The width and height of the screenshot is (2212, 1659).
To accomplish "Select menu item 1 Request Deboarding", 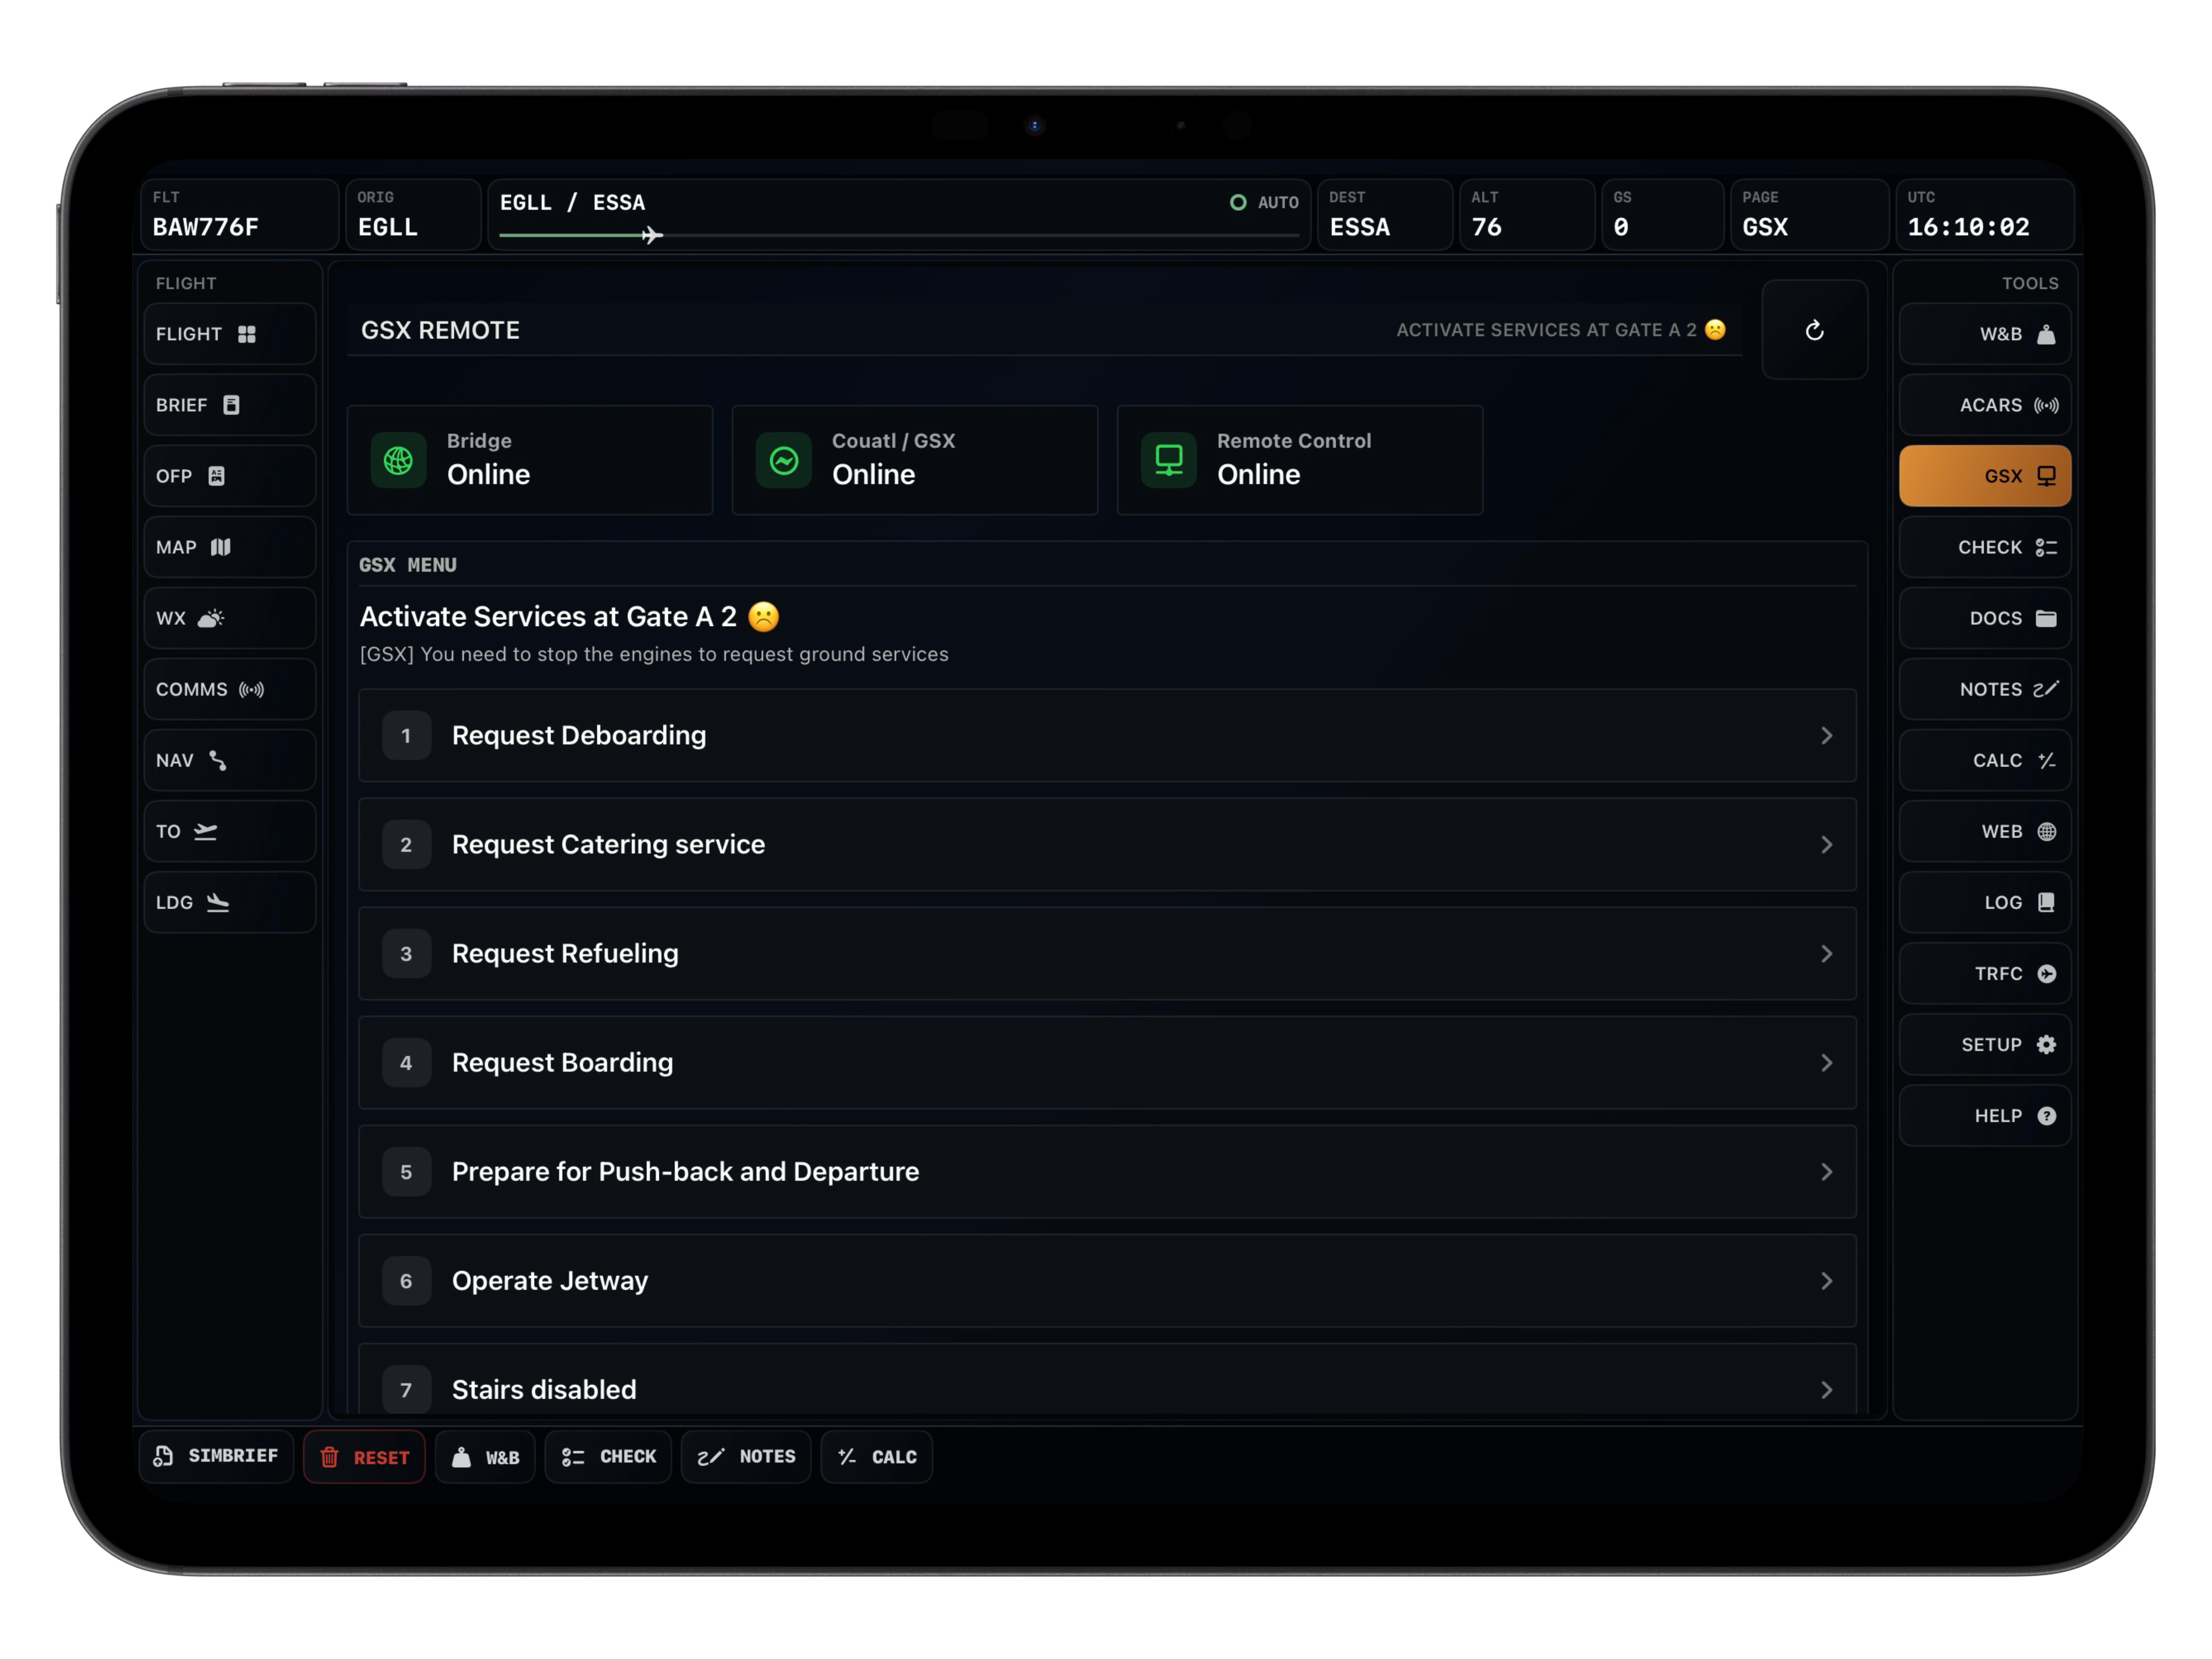I will 1107,736.
